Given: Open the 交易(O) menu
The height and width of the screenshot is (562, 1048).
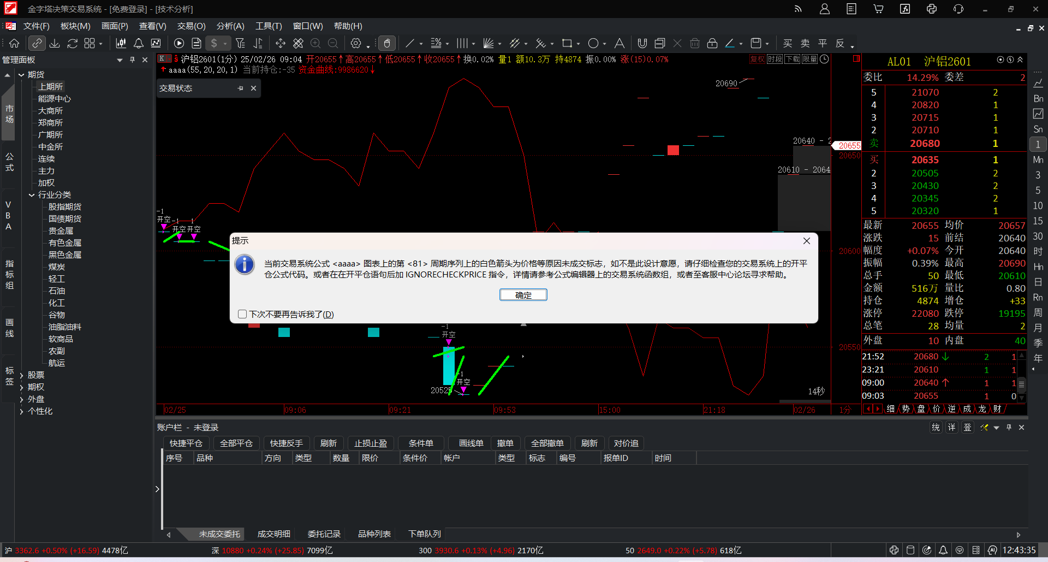Looking at the screenshot, I should [191, 26].
